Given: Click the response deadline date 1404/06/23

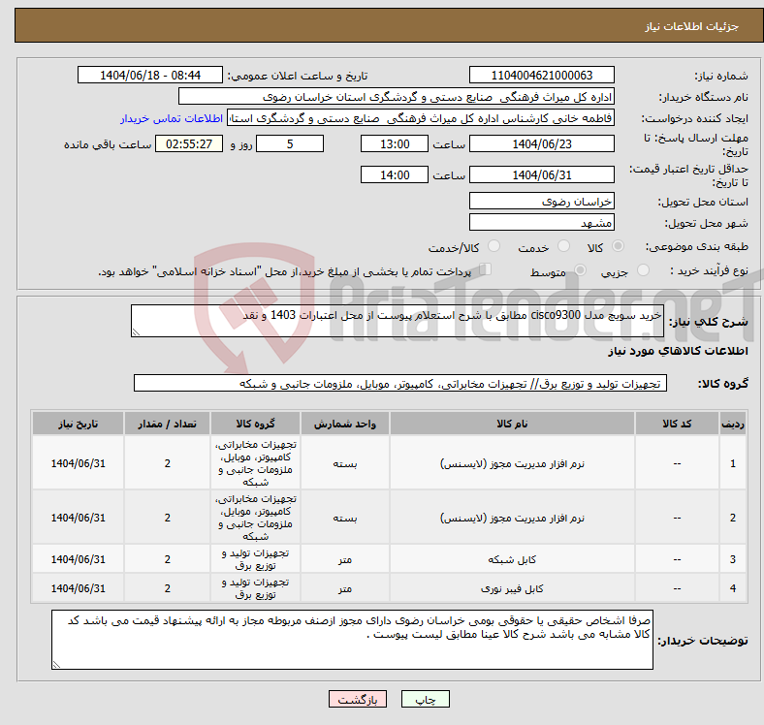Looking at the screenshot, I should [541, 143].
